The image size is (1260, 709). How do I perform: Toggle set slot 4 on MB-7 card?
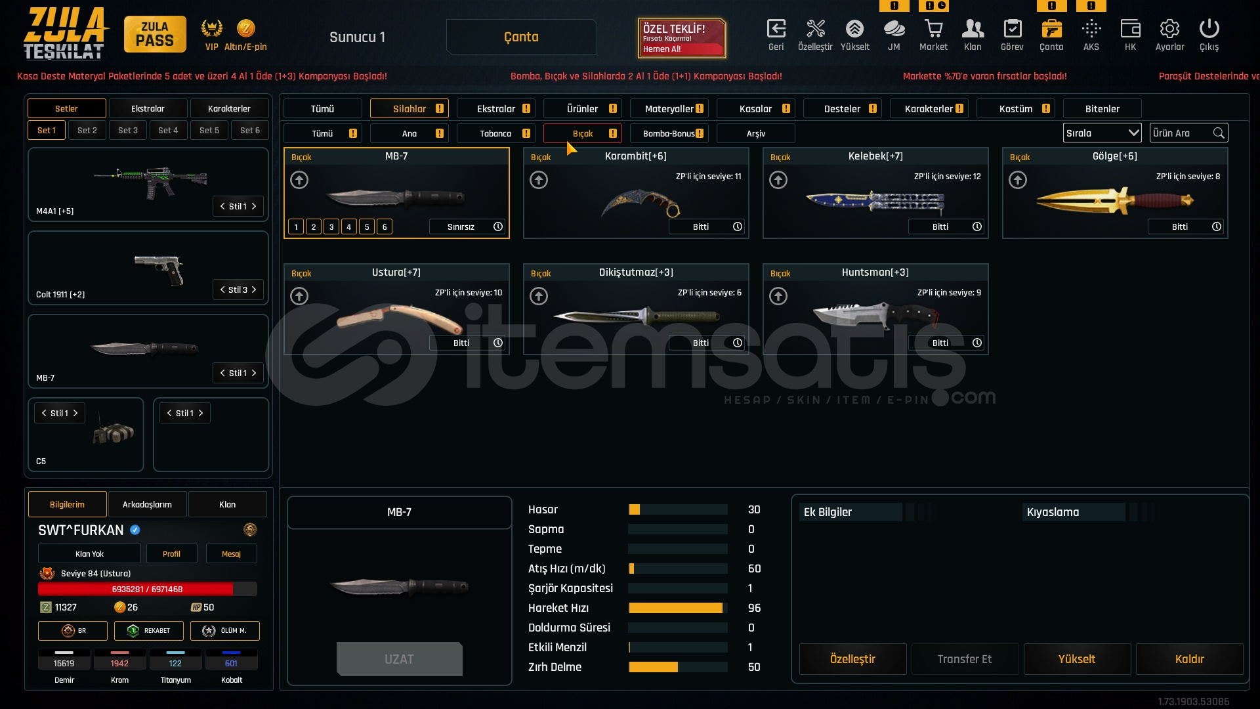[349, 227]
